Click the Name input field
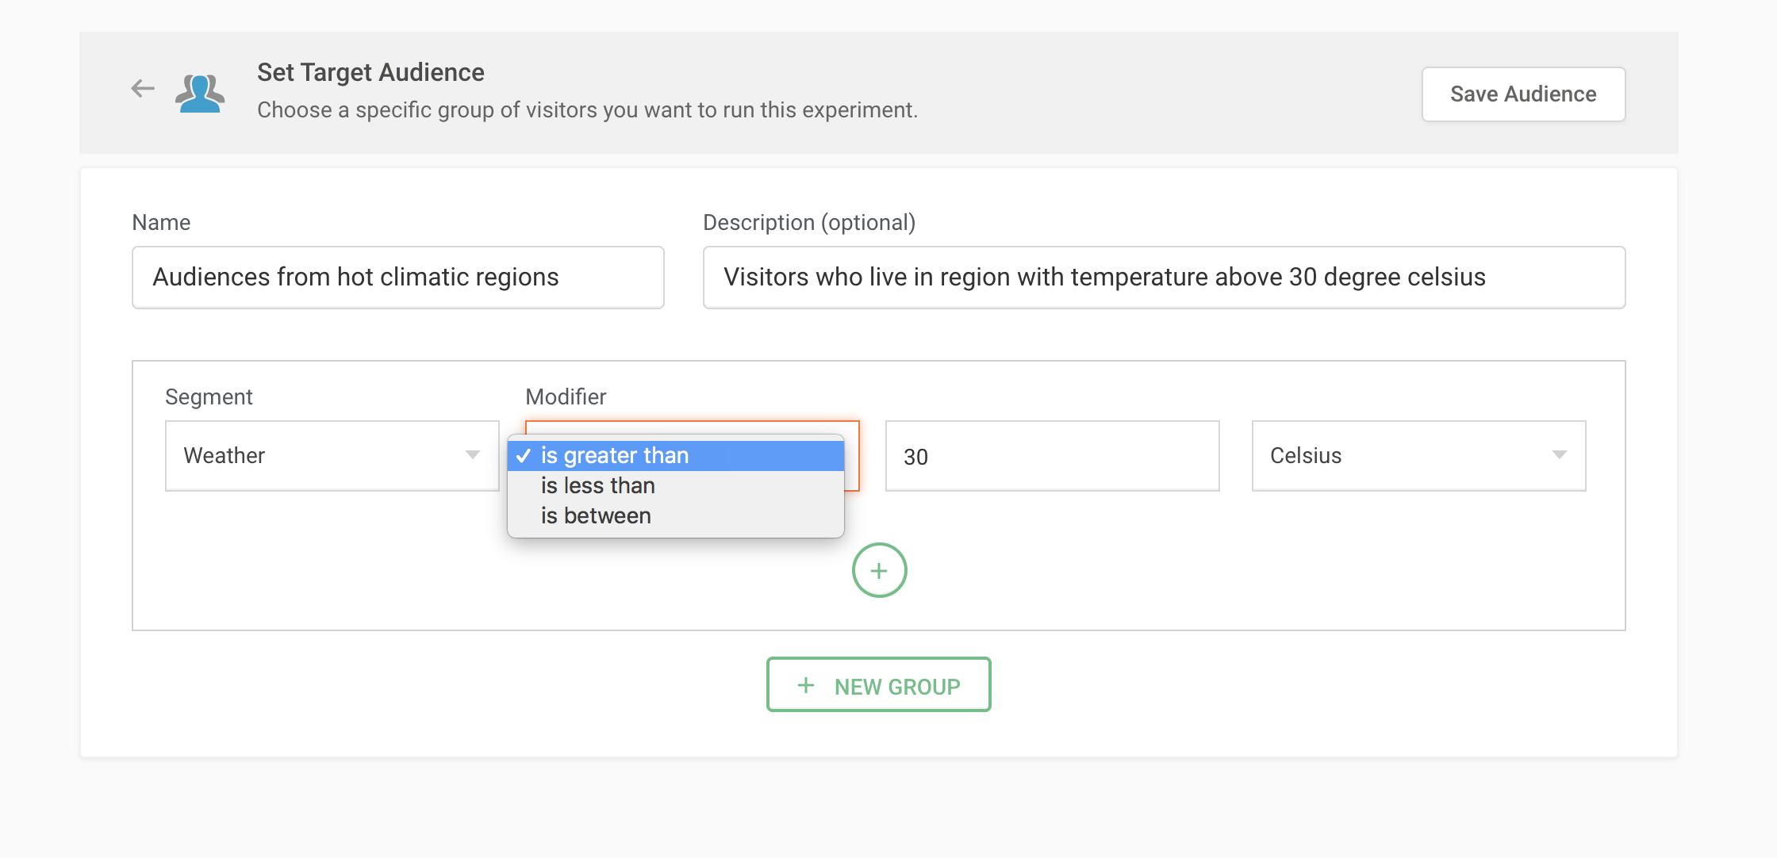Image resolution: width=1777 pixels, height=858 pixels. point(397,278)
